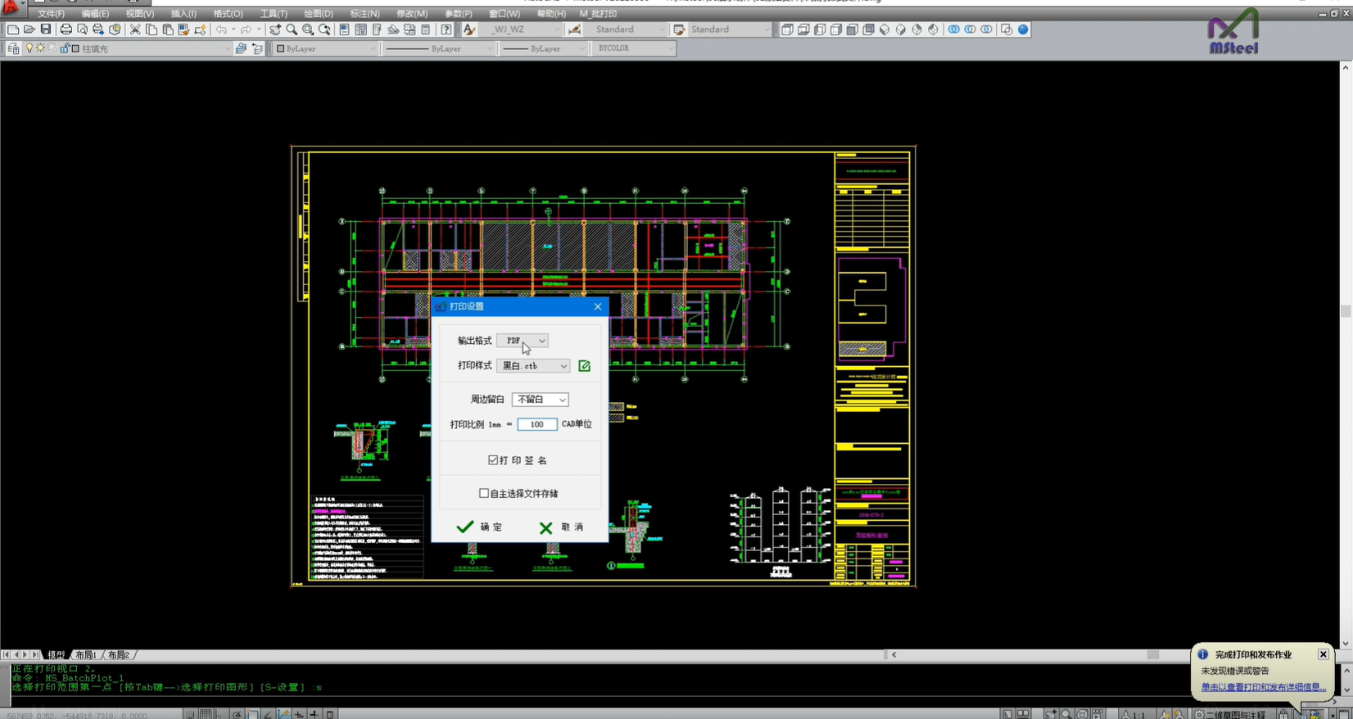The width and height of the screenshot is (1353, 719).
Task: Uncheck the 打印签名 checkbox
Action: (493, 460)
